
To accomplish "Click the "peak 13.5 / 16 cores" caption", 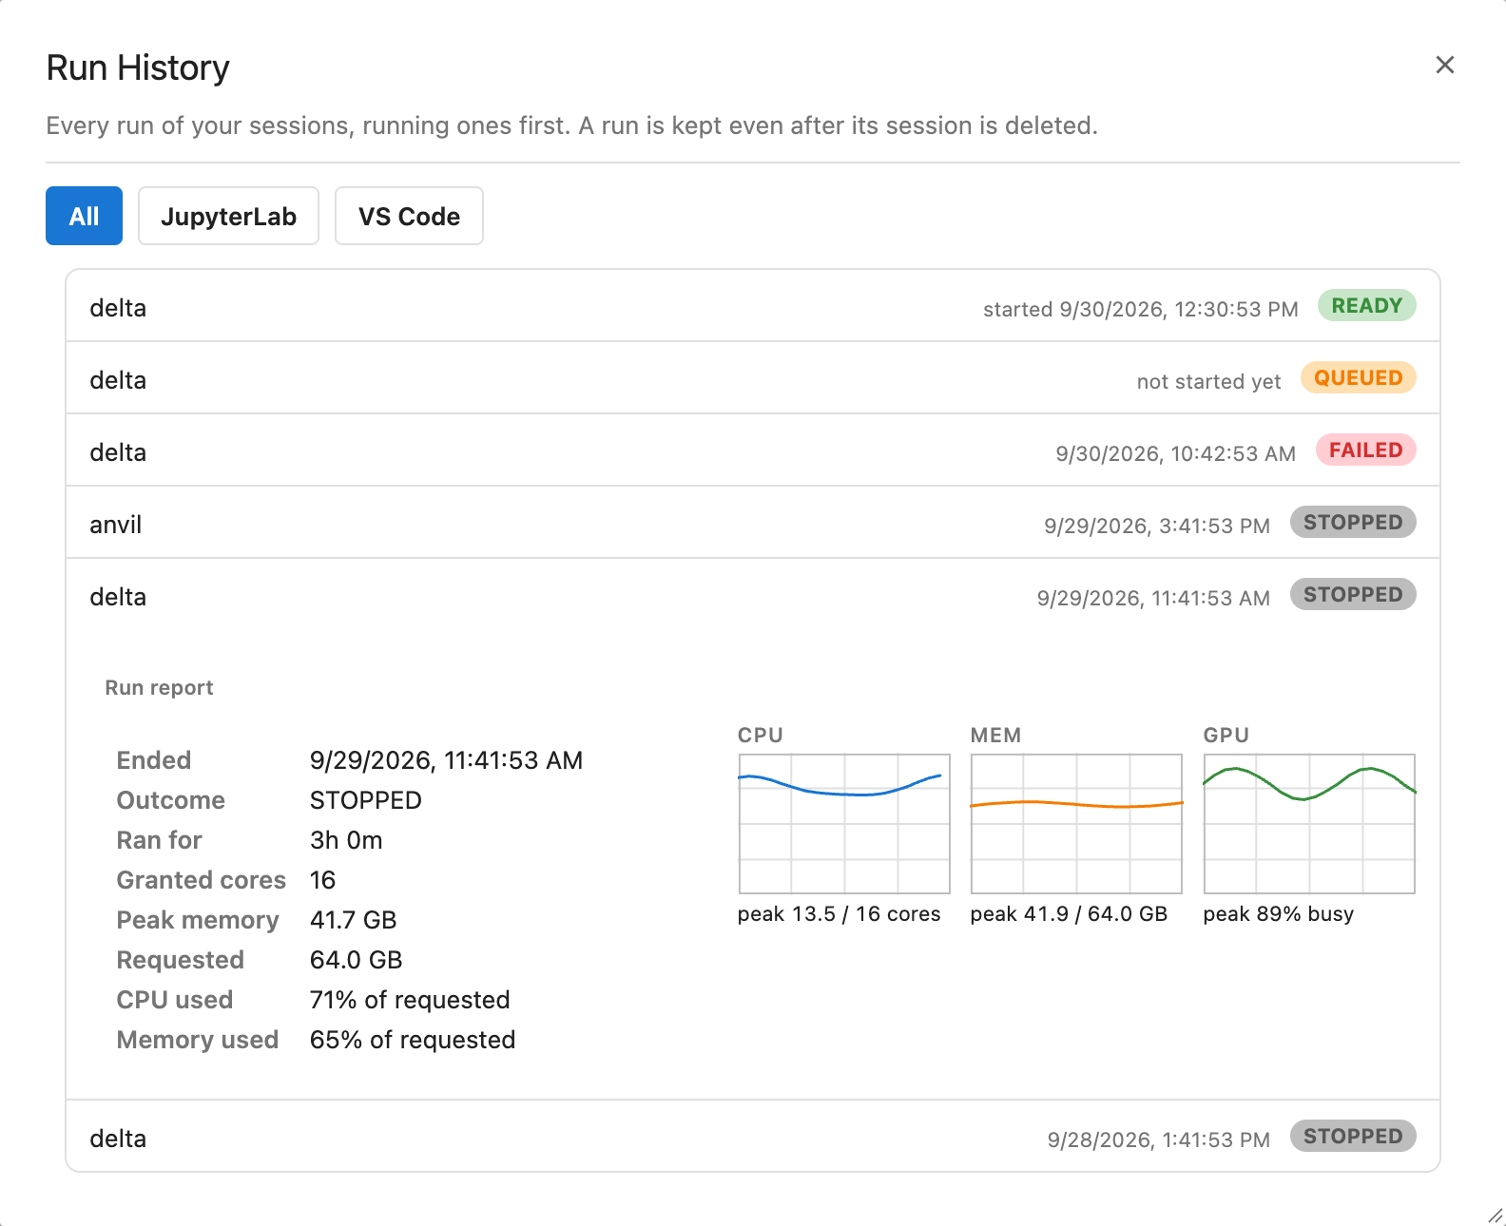I will click(x=840, y=914).
